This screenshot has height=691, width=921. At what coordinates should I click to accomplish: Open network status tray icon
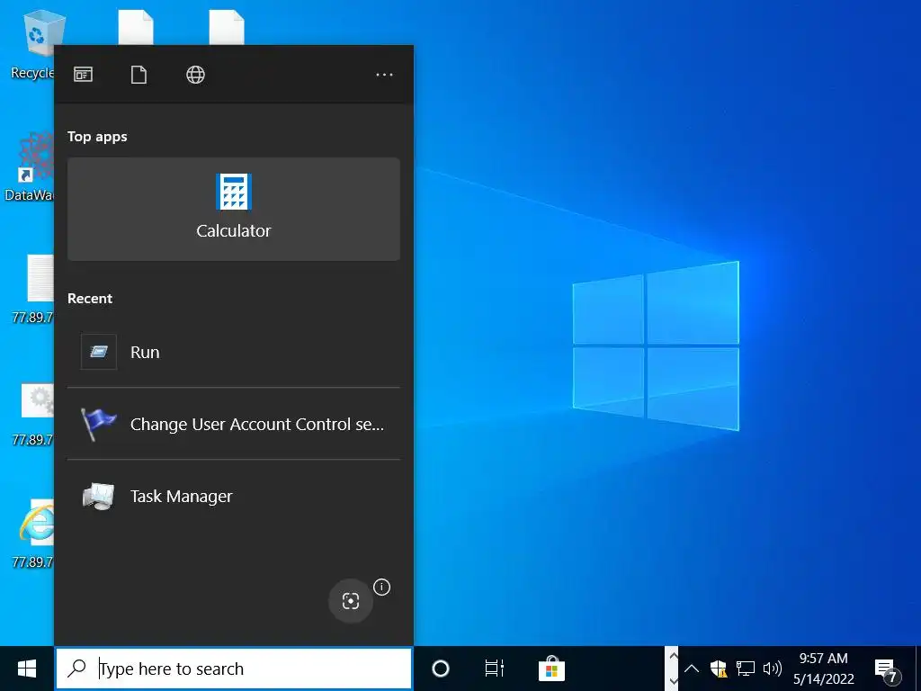(746, 669)
